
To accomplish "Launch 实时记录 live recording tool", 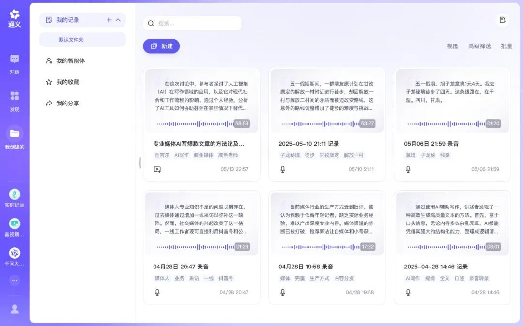I will point(15,194).
